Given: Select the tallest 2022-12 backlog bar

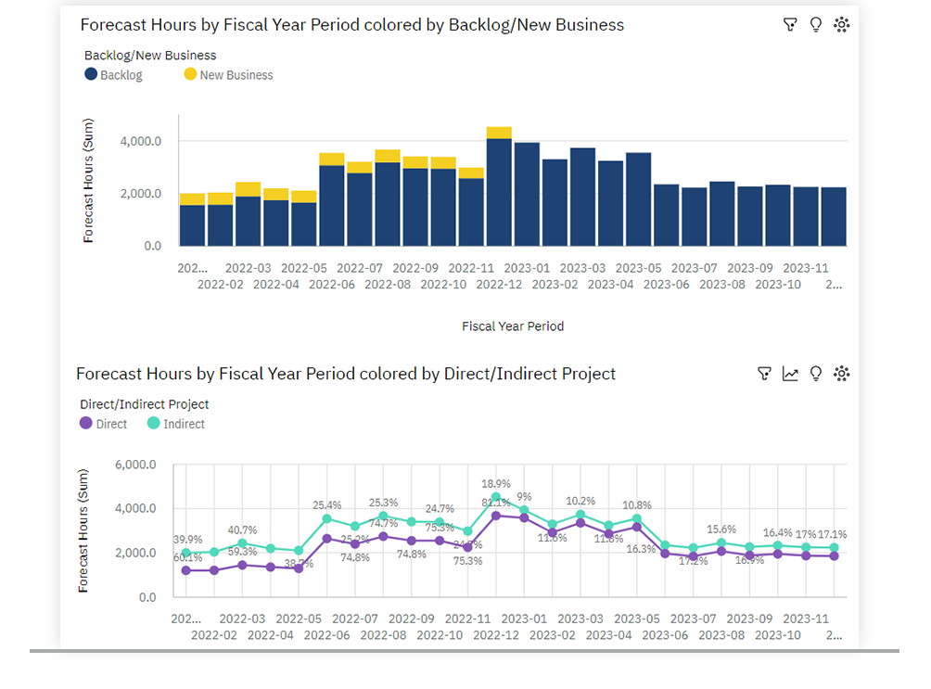Looking at the screenshot, I should (499, 192).
